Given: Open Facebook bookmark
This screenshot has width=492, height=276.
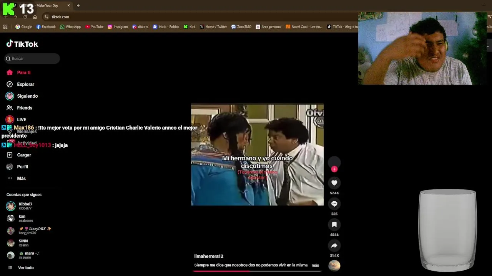Looking at the screenshot, I should coord(46,27).
